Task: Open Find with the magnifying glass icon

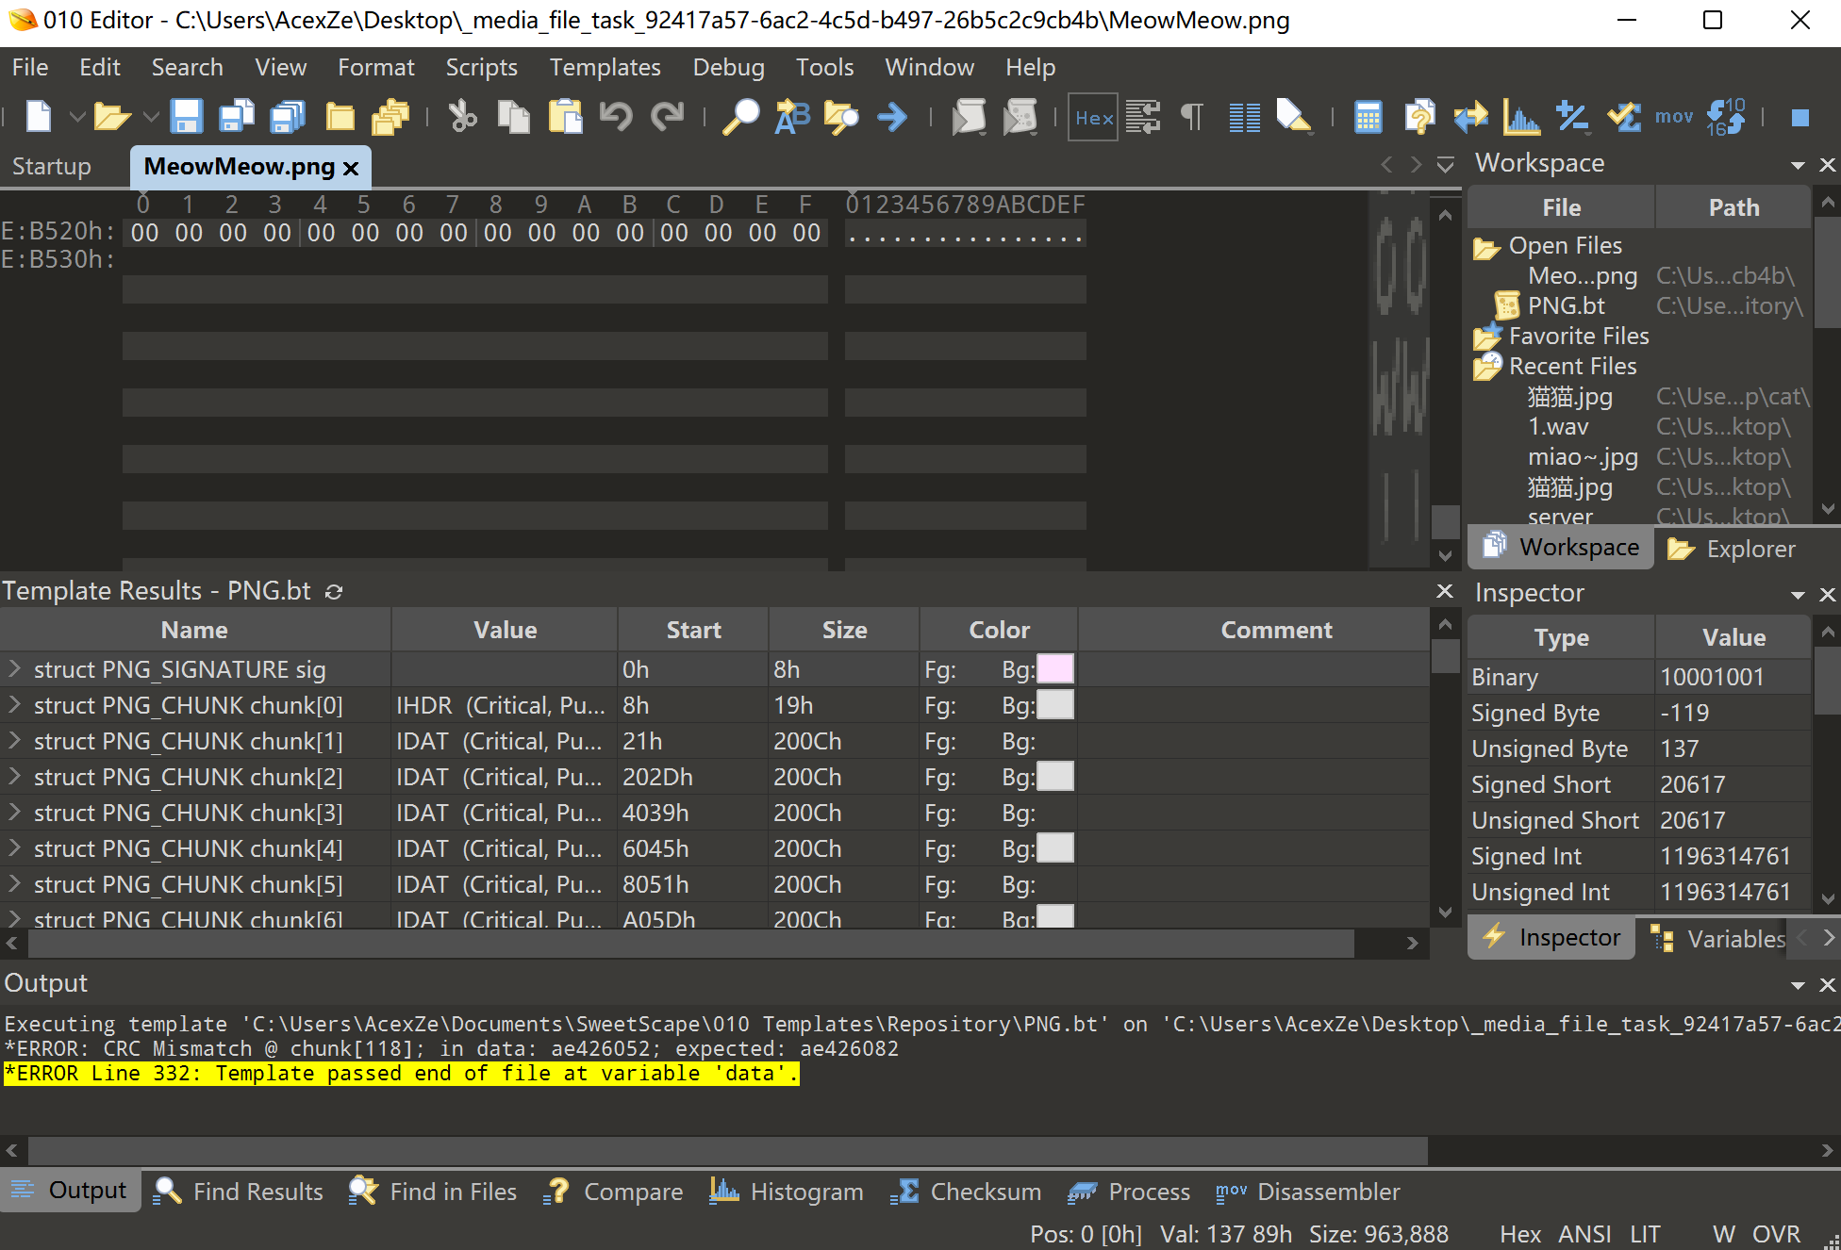Action: 740,117
